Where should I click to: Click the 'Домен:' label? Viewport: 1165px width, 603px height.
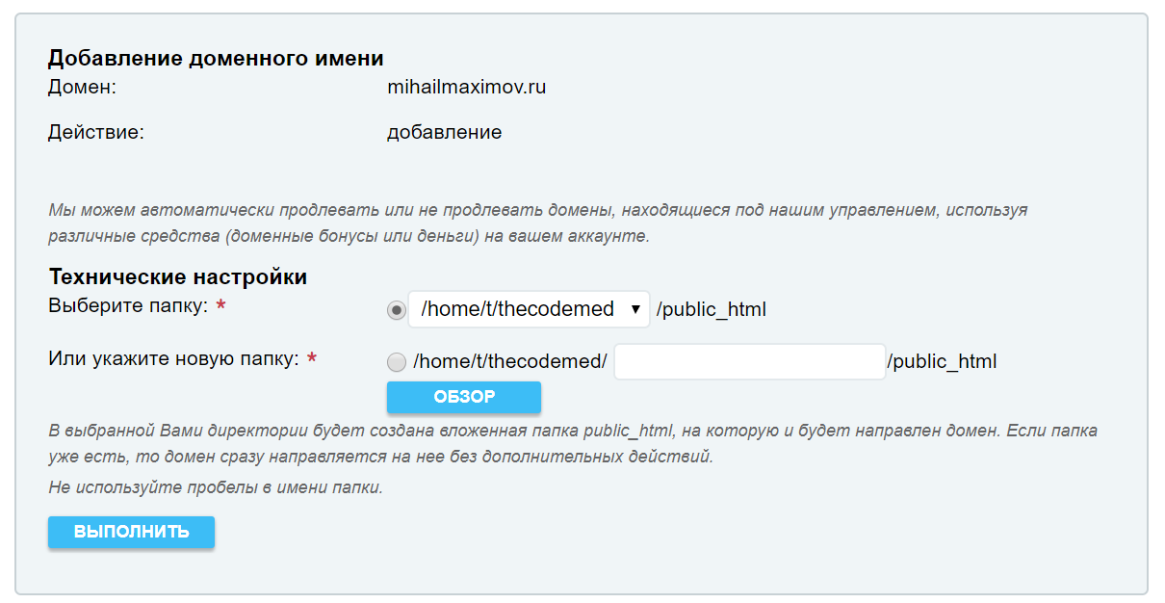[x=82, y=87]
